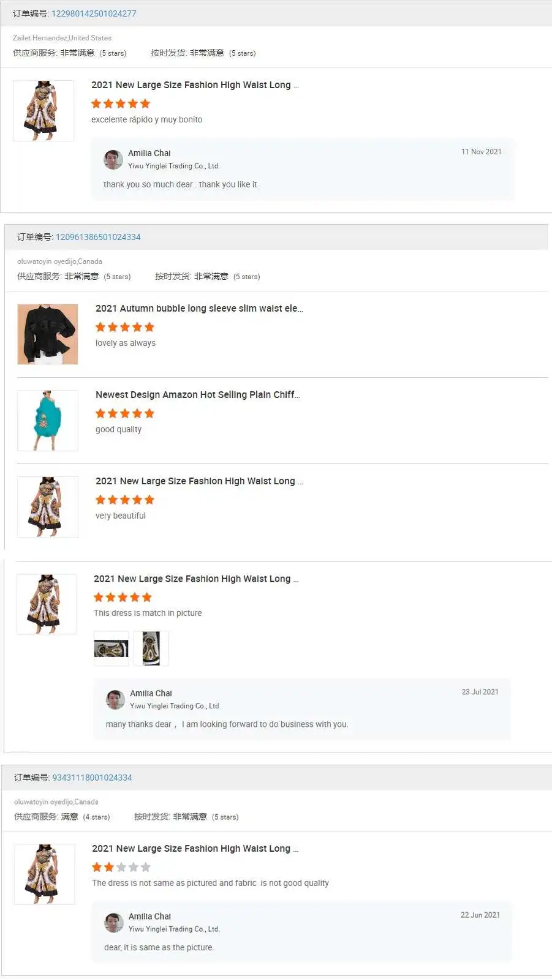The image size is (552, 979).
Task: Open order number 122980142501024277 link
Action: click(x=94, y=13)
